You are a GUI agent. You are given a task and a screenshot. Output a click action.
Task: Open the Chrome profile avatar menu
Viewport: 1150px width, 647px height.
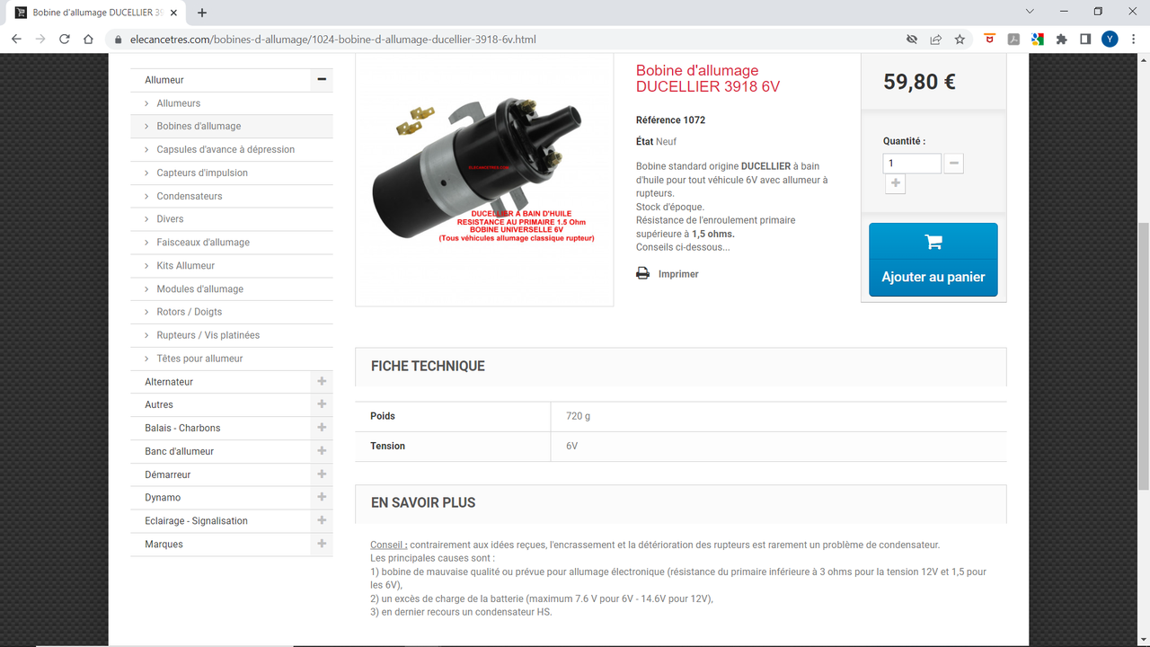pyautogui.click(x=1110, y=40)
